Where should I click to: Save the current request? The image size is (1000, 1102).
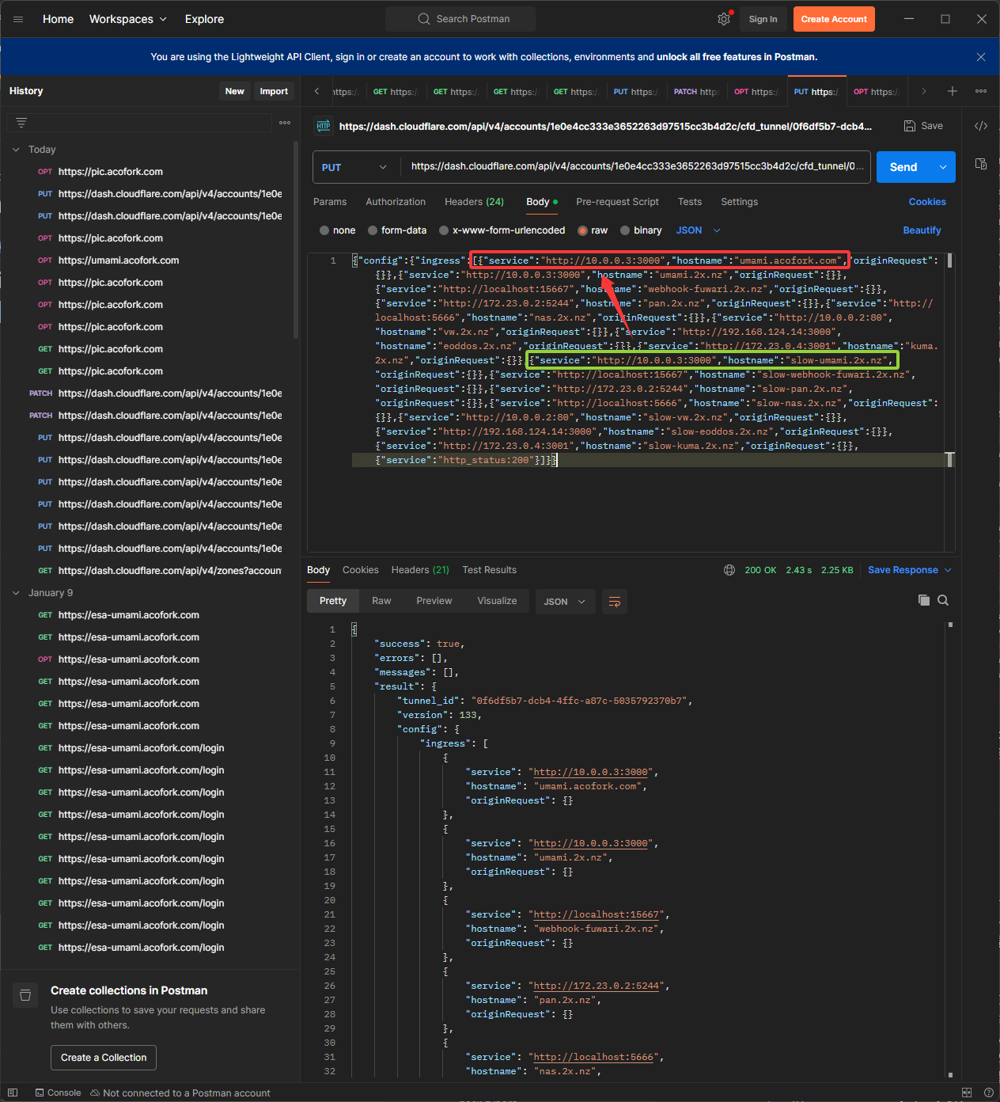point(924,126)
